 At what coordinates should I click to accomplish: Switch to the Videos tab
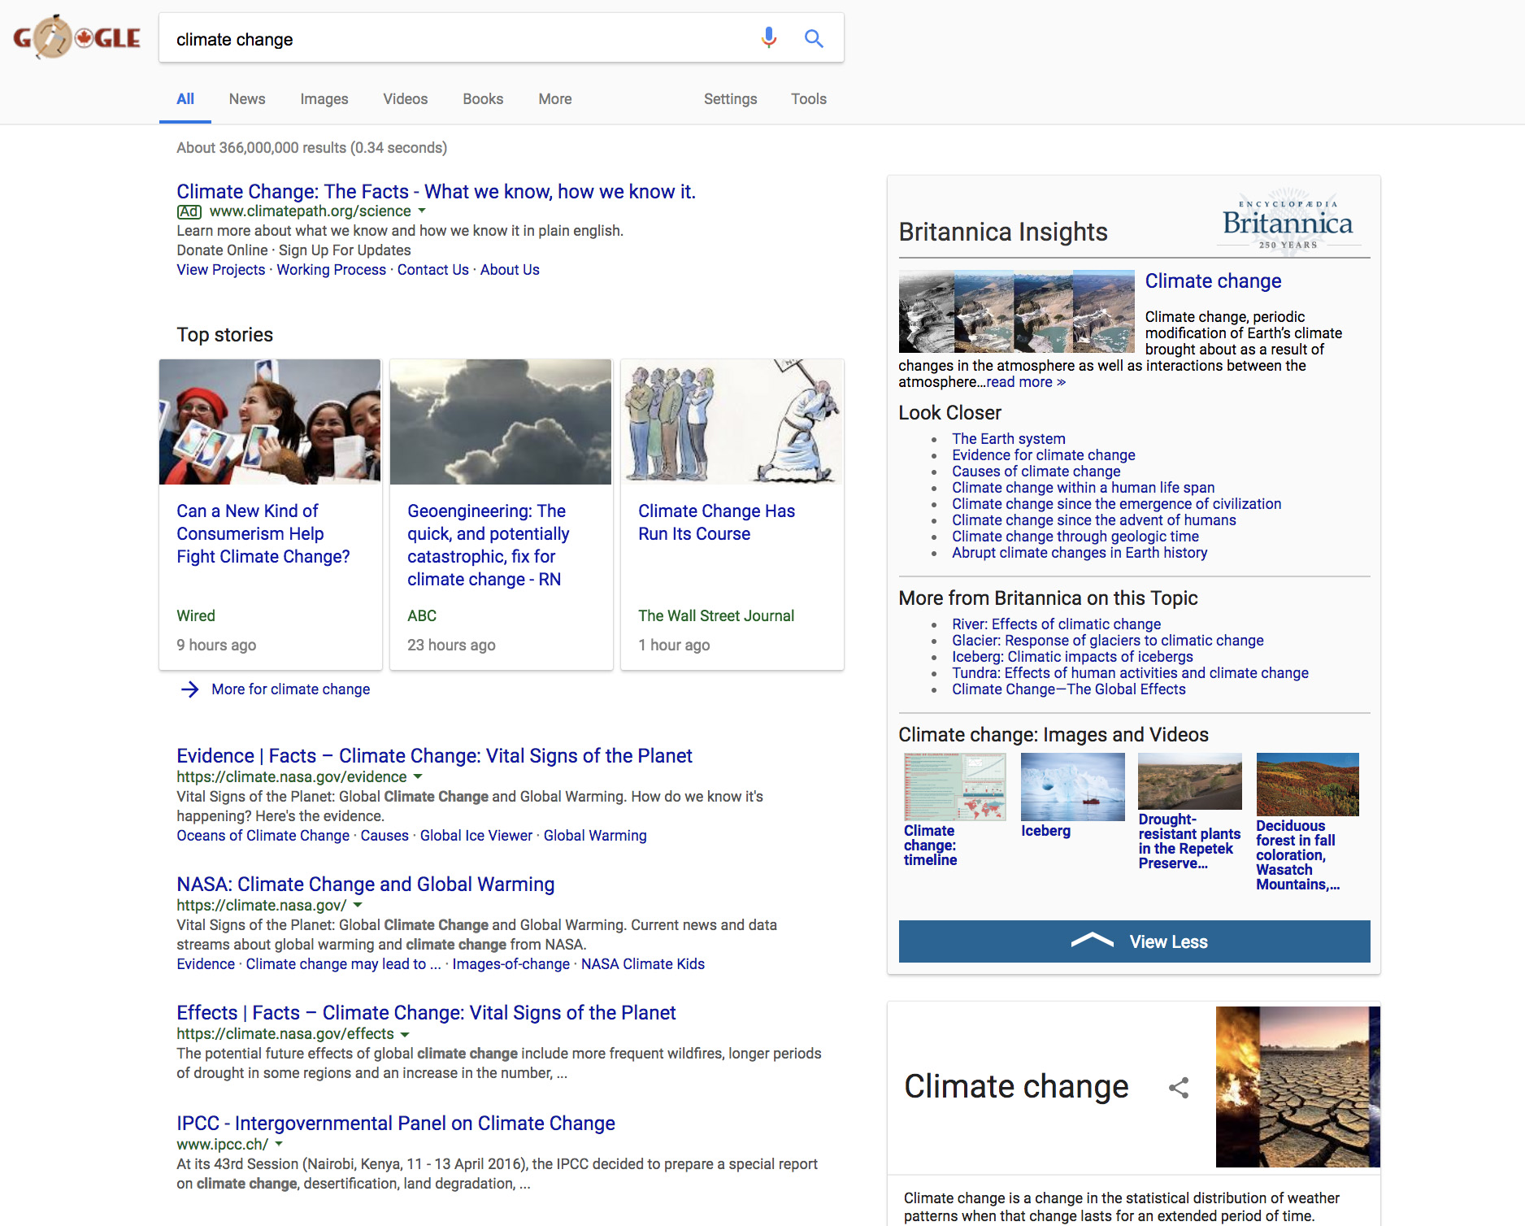[x=406, y=99]
